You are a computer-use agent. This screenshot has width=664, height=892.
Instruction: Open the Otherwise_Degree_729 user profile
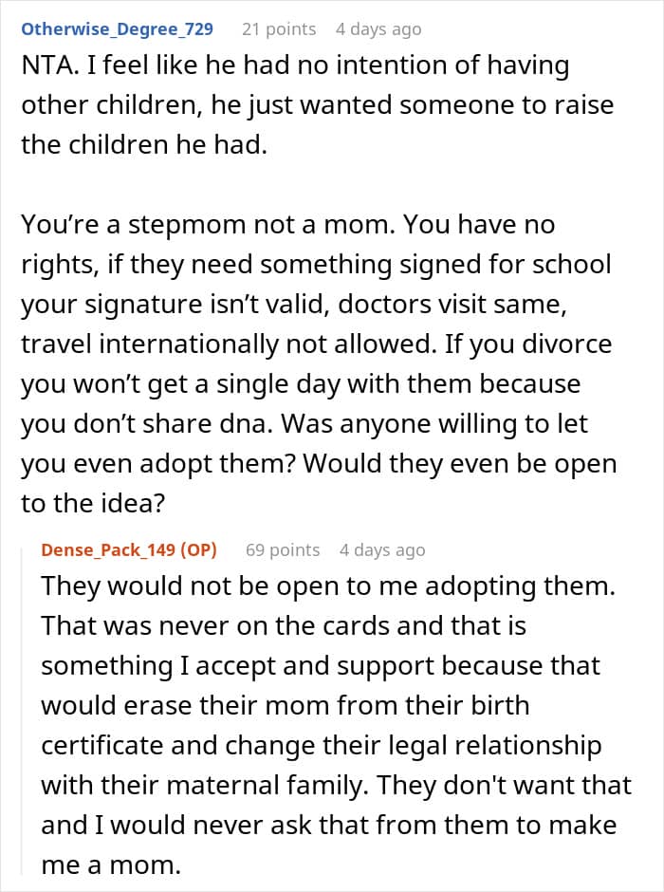coord(117,29)
